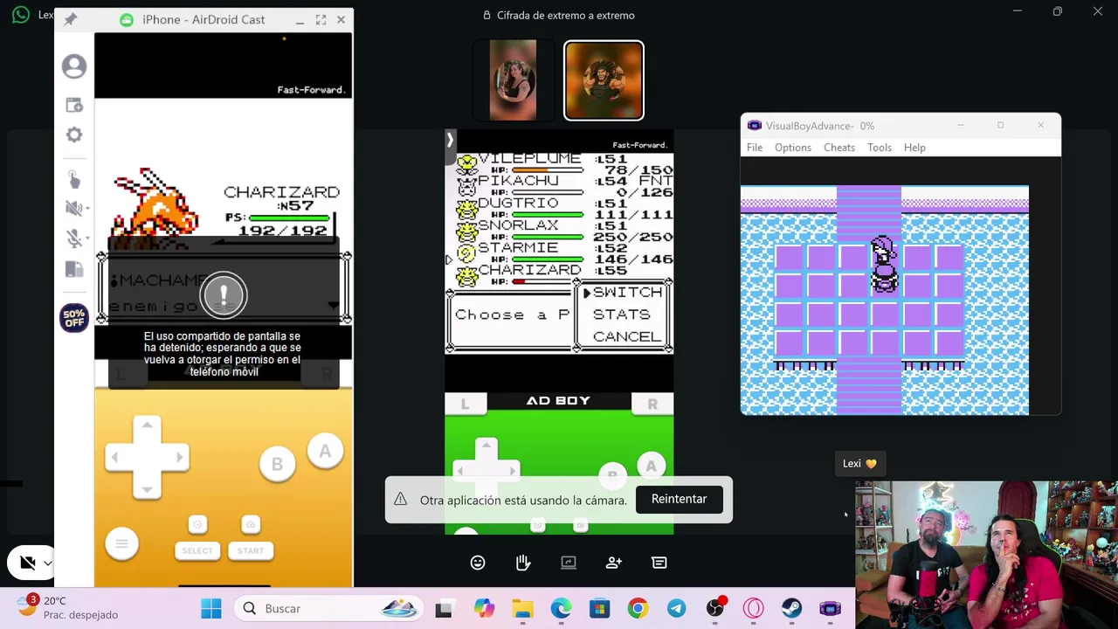Open Opera browser from taskbar
Image resolution: width=1118 pixels, height=629 pixels.
coord(753,608)
